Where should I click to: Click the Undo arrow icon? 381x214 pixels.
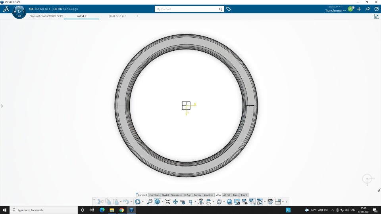pos(126,202)
